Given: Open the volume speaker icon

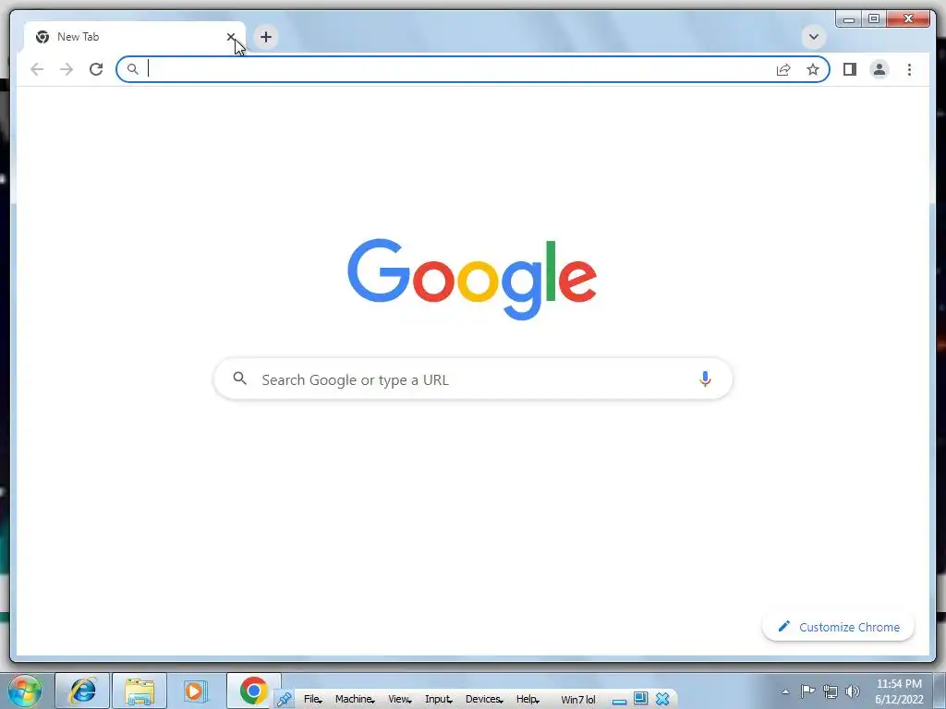Looking at the screenshot, I should tap(853, 691).
